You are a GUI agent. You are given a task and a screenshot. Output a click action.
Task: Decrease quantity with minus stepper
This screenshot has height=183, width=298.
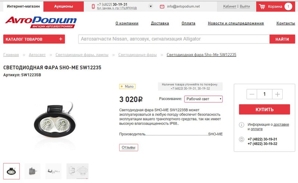[252, 94]
